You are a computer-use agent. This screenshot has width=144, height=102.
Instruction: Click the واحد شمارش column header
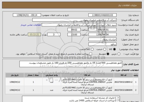(51, 75)
